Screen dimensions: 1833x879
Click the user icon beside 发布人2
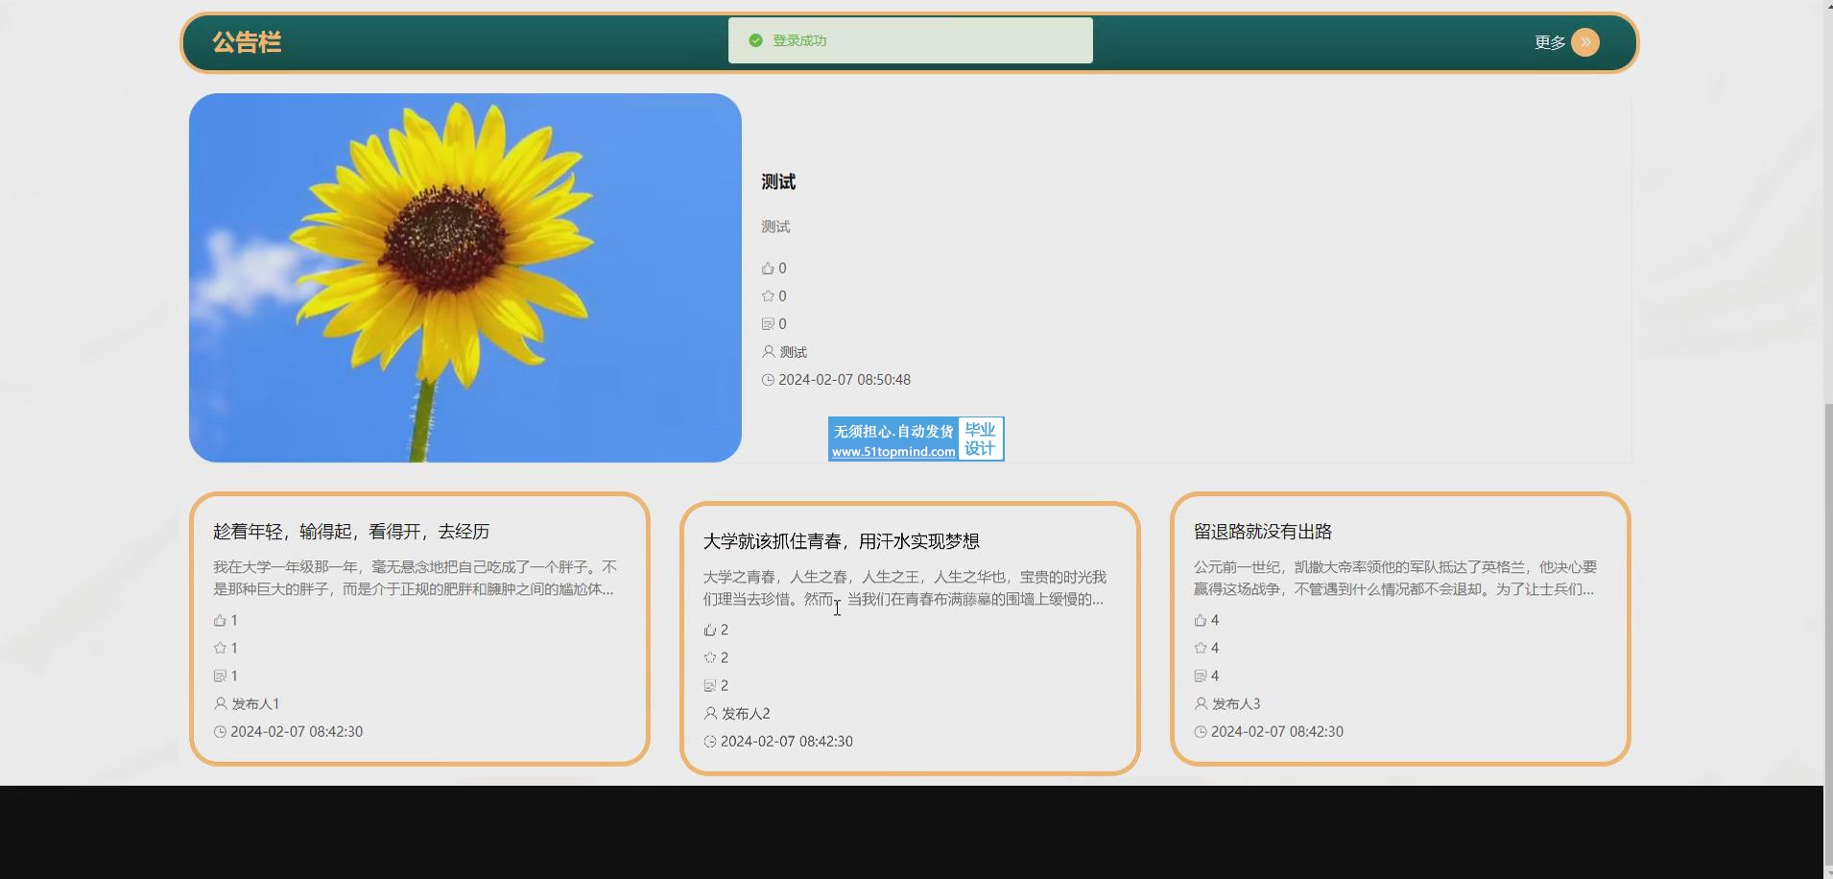710,714
